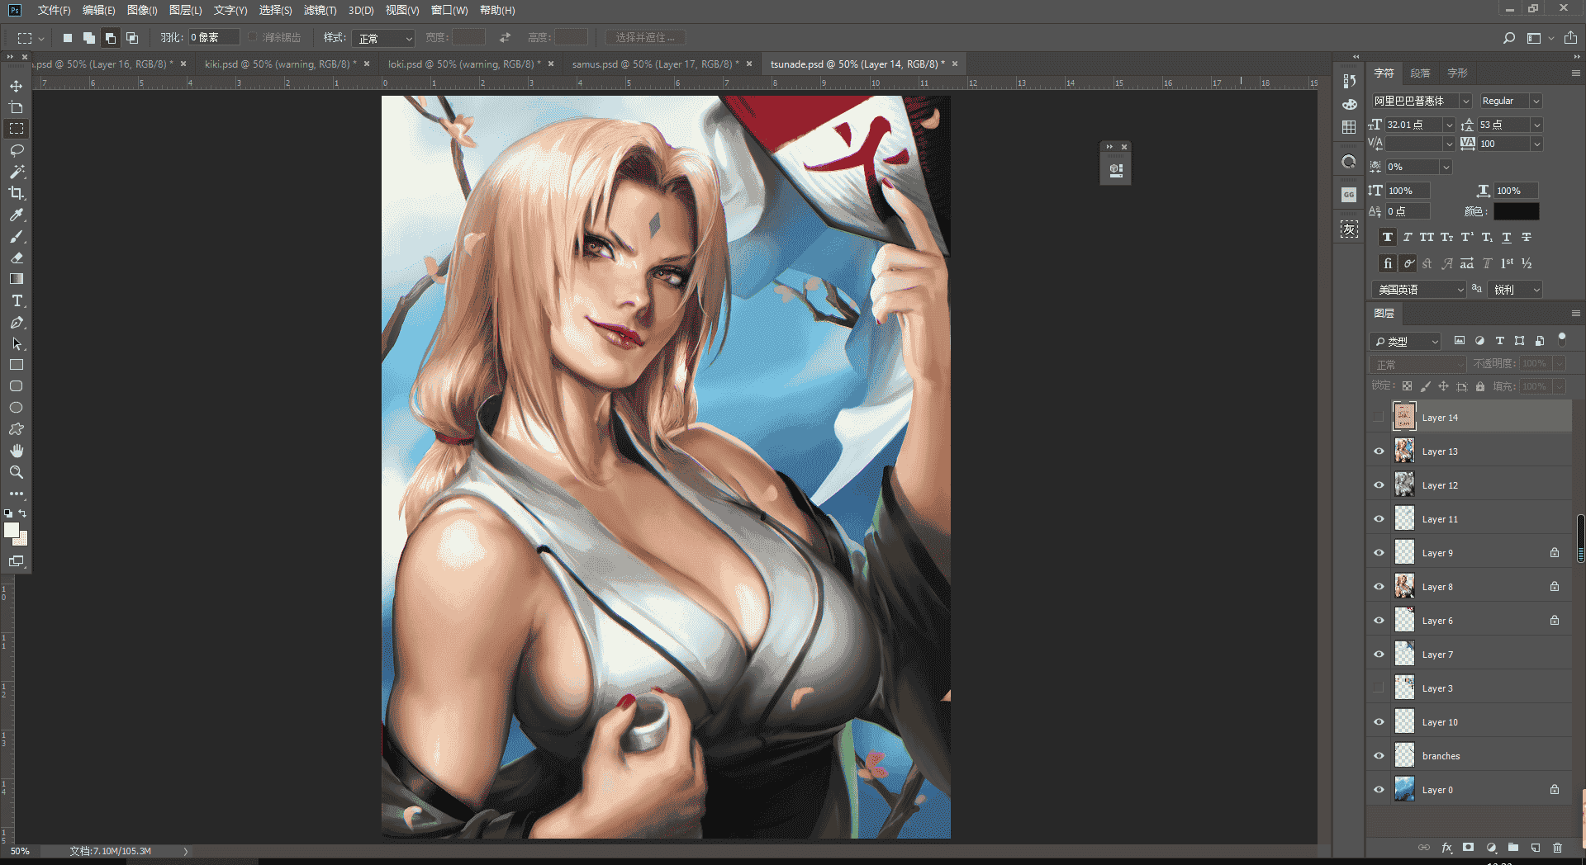Screen dimensions: 1586x865
Task: Select the Gradient tool
Action: point(16,279)
